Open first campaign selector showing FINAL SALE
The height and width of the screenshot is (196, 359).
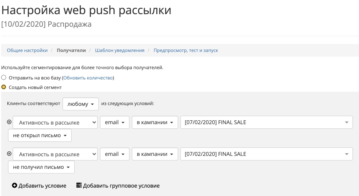(266, 123)
